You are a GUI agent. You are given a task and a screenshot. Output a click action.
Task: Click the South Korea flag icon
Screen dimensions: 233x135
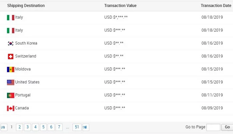[11, 43]
